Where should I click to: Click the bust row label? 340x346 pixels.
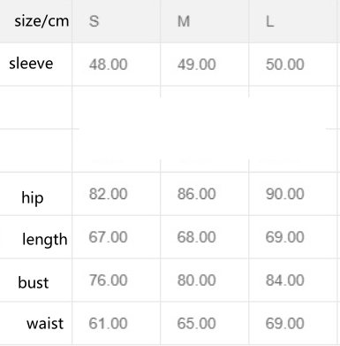point(34,282)
